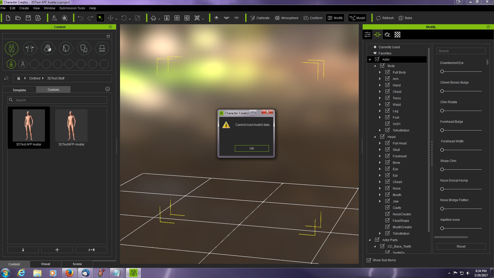Image resolution: width=494 pixels, height=278 pixels.
Task: Click OK in the error dialog
Action: (x=252, y=148)
